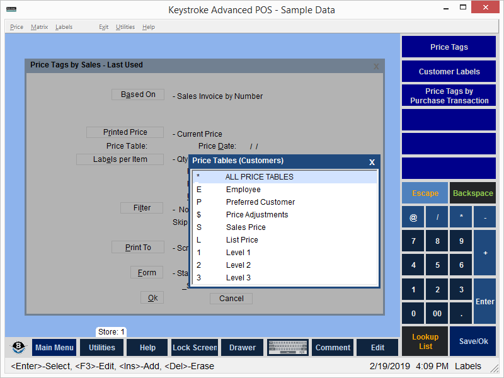
Task: Open the Matrix menu
Action: 39,27
